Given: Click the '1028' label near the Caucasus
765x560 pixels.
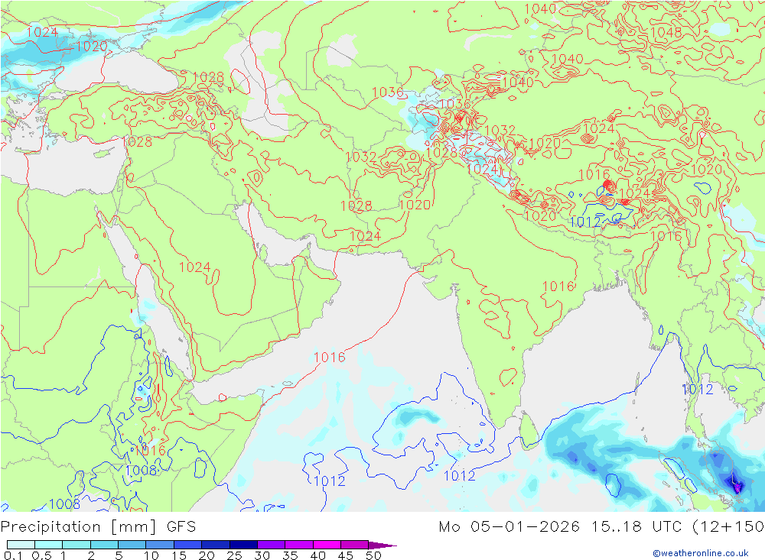Looking at the screenshot, I should click(208, 77).
